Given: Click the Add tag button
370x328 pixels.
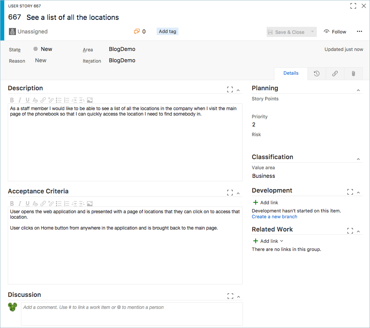Looking at the screenshot, I should tap(168, 32).
